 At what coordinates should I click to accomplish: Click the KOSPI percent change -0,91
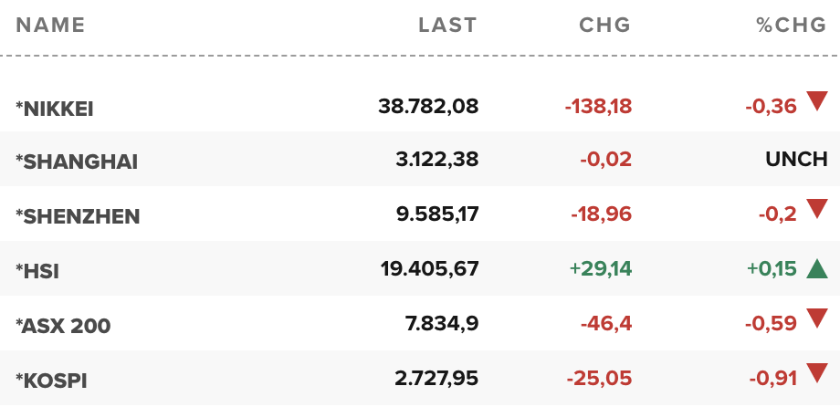pos(773,378)
